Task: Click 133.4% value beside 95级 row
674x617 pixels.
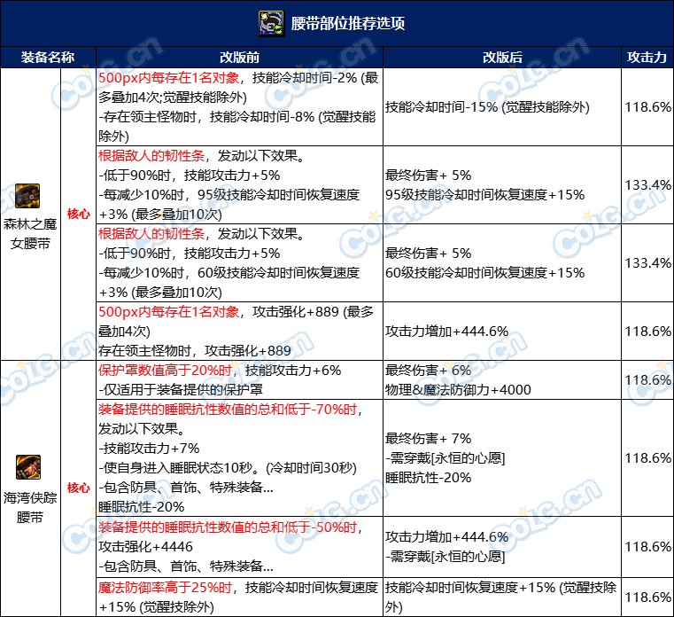Action: point(647,185)
